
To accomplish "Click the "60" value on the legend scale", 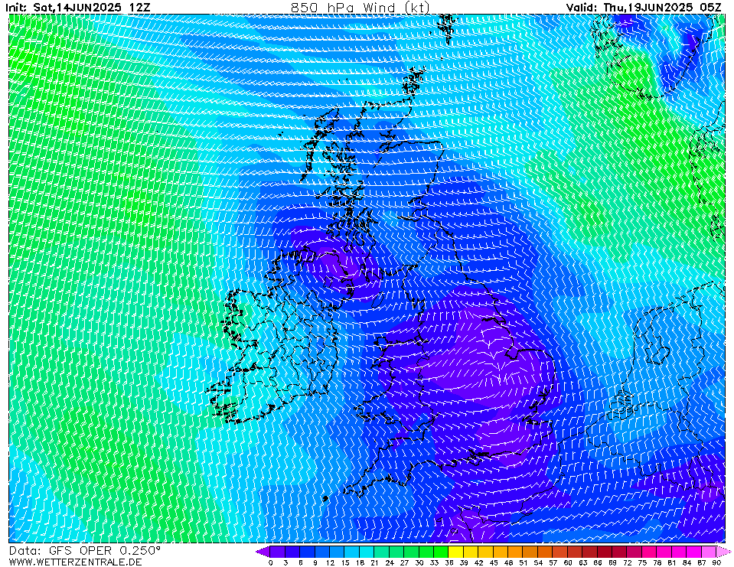I will pos(568,562).
